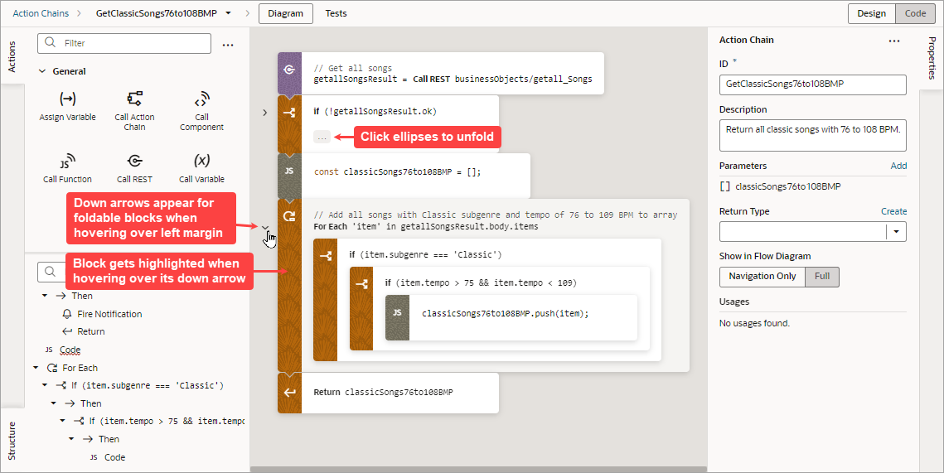Collapse the If item.tempo tree node
944x473 pixels.
click(x=63, y=421)
